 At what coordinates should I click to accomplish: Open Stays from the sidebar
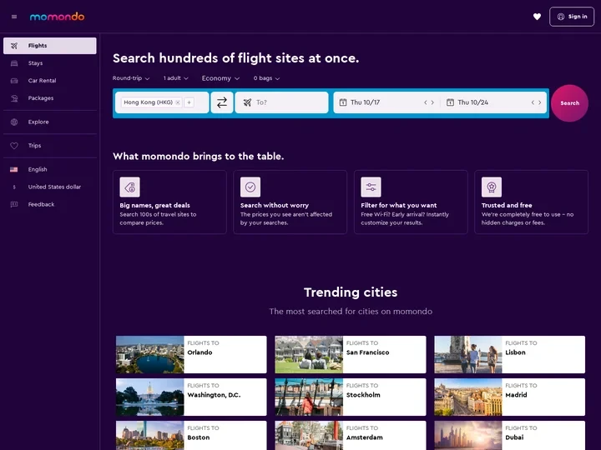click(x=50, y=63)
